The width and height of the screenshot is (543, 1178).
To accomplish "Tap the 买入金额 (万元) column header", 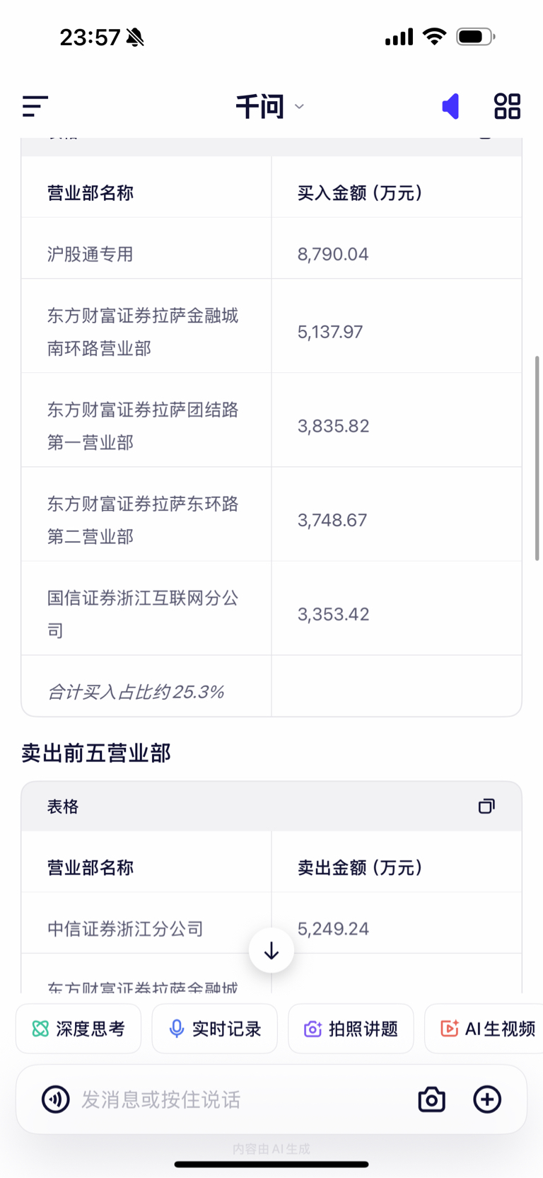I will [360, 193].
